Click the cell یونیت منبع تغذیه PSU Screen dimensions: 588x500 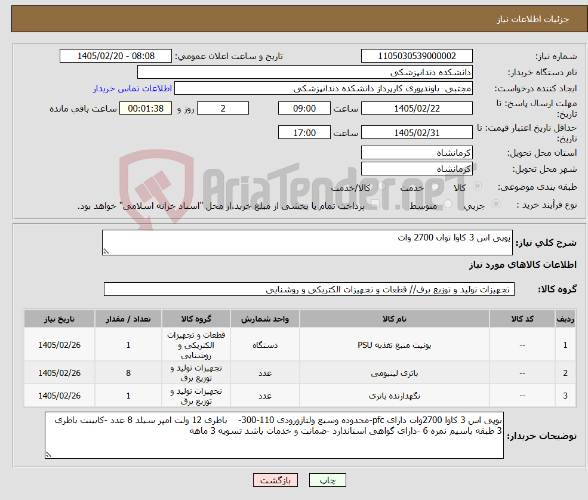(x=394, y=345)
